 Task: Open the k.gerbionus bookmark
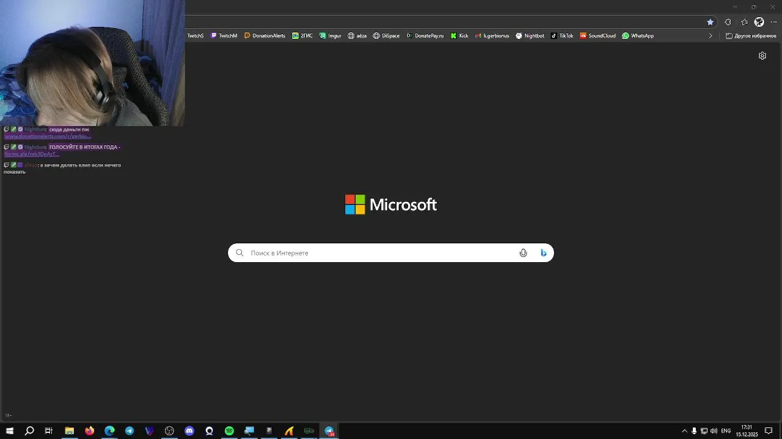point(492,36)
